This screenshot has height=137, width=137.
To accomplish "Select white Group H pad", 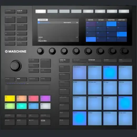I will [x=46, y=106].
